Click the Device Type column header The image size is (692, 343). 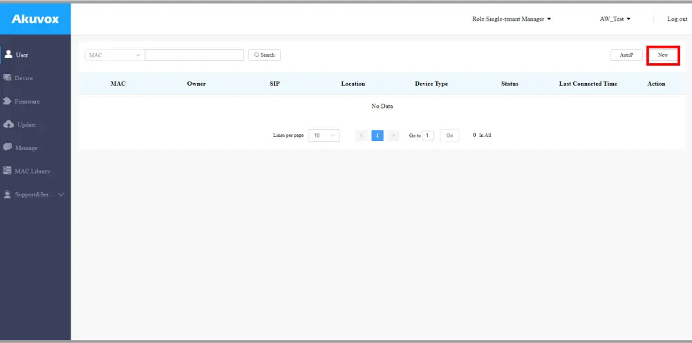(431, 84)
